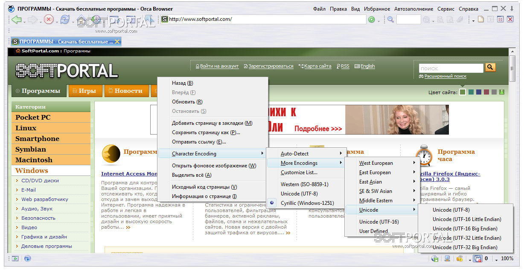
Task: Open the Файл menu
Action: point(319,9)
